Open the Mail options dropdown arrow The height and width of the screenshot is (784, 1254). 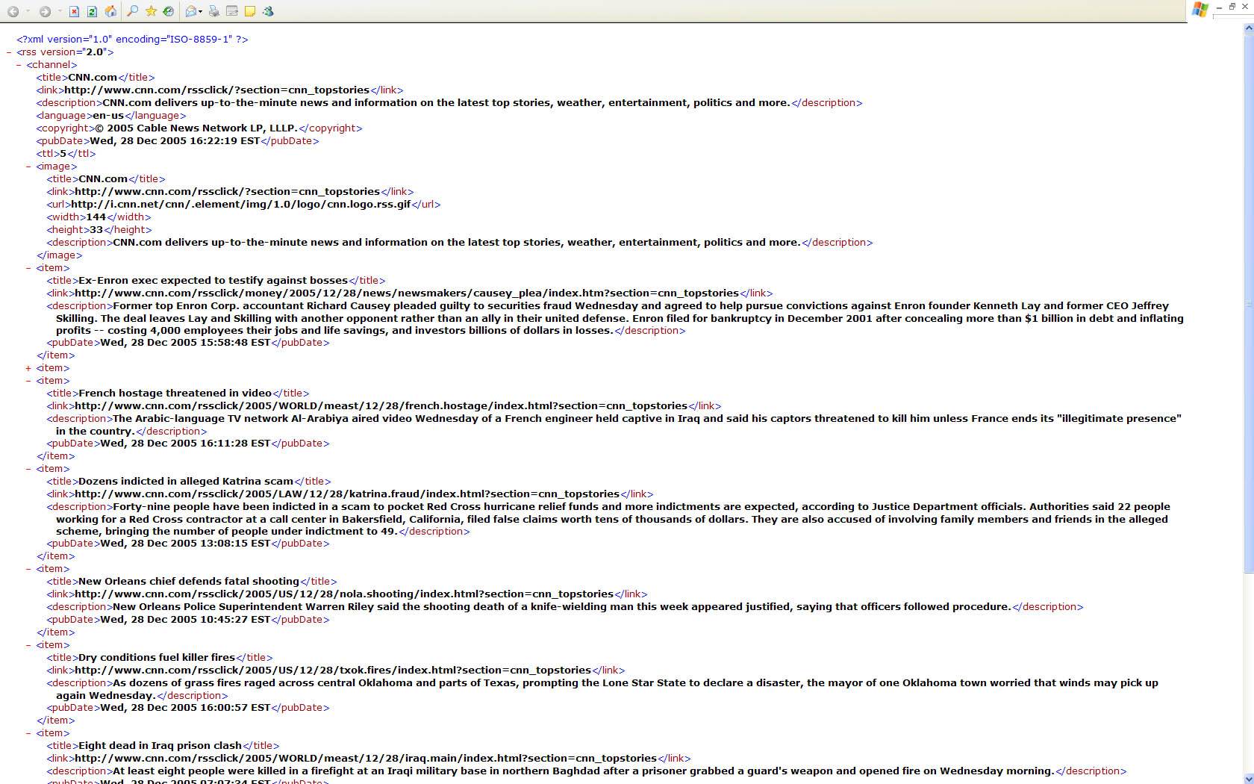pos(201,11)
